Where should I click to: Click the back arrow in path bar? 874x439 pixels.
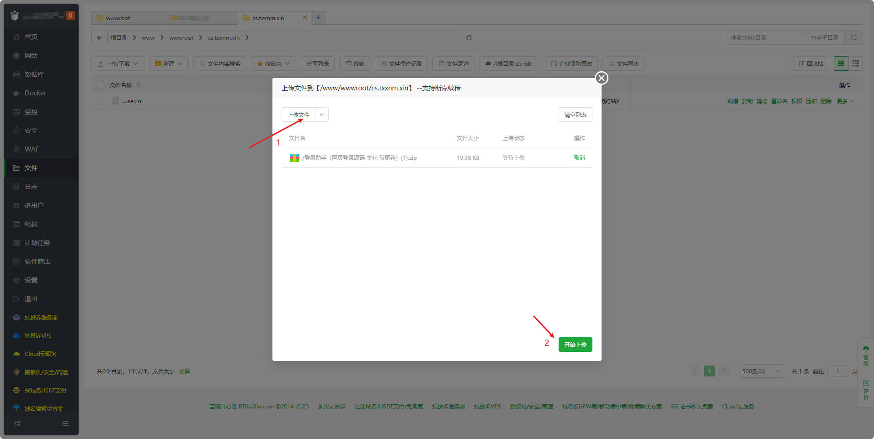(x=100, y=38)
